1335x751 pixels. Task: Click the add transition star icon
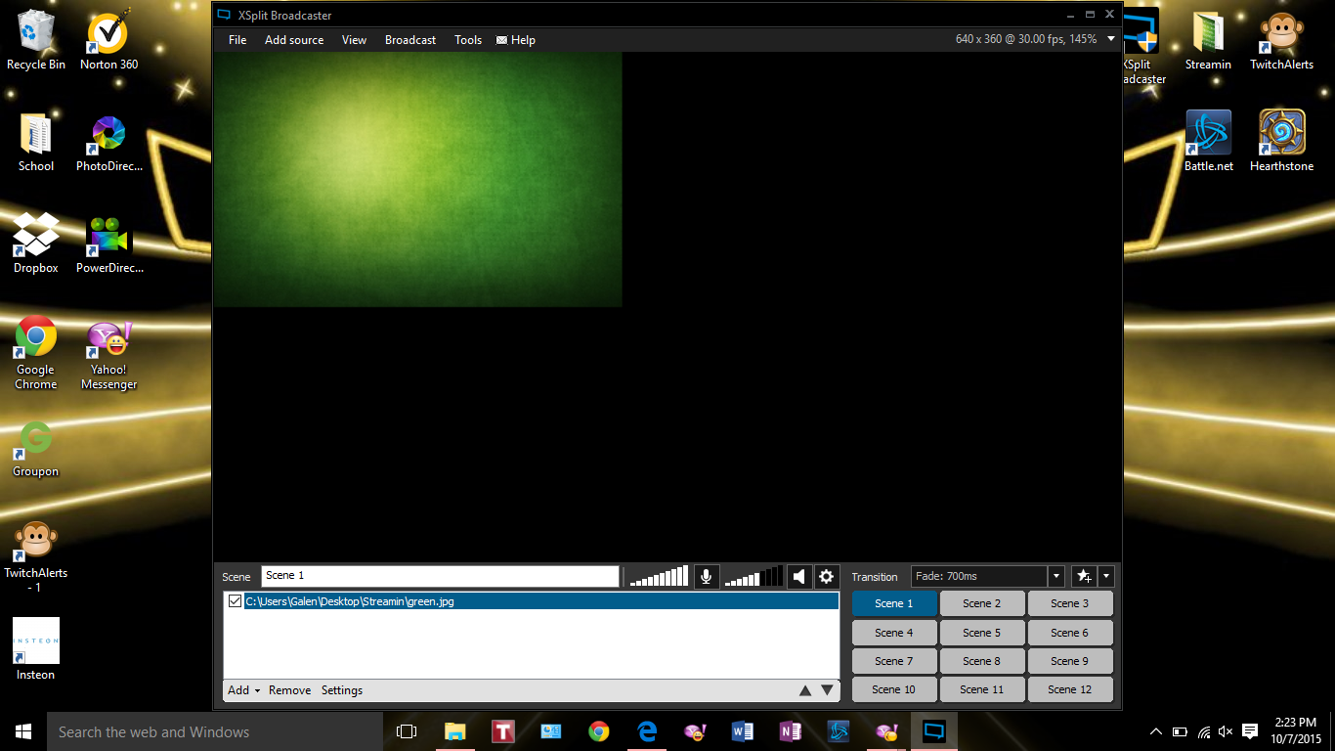pyautogui.click(x=1084, y=576)
